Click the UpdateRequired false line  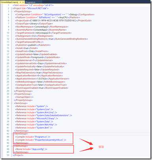(37, 70)
